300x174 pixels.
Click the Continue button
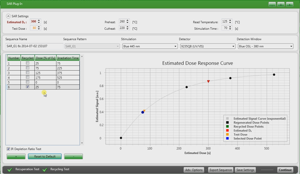285,170
